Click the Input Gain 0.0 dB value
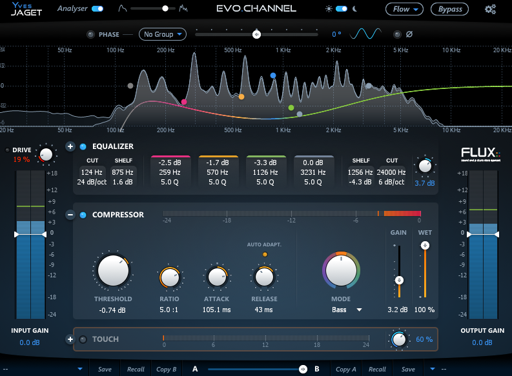This screenshot has height=376, width=512. (x=30, y=342)
